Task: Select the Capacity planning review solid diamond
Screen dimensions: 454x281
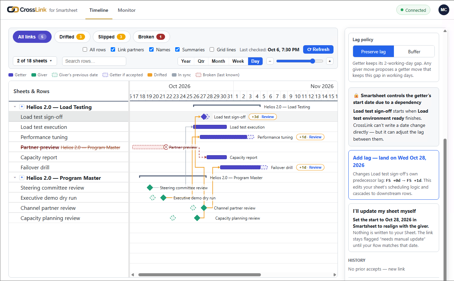Action: point(197,218)
